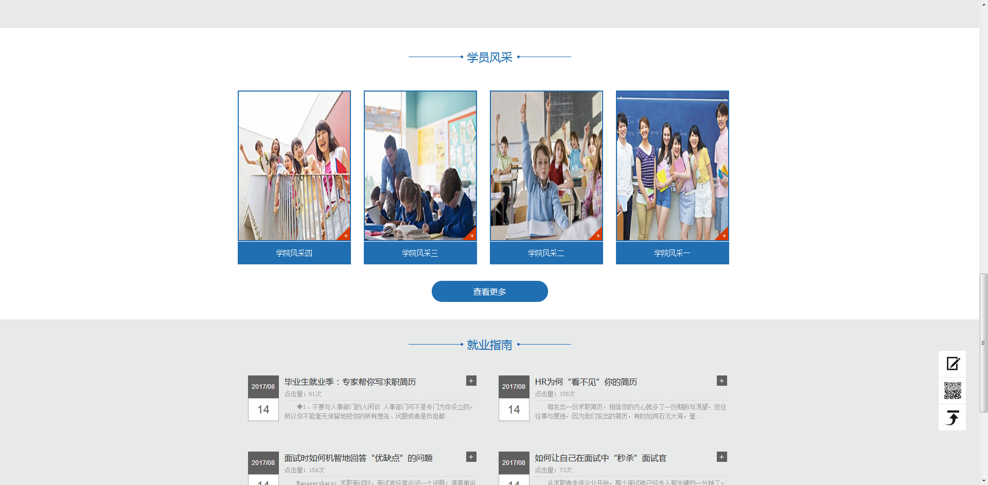The image size is (988, 485).
Task: Expand plus button beside HR为何“看不见”你的简历
Action: tap(721, 381)
